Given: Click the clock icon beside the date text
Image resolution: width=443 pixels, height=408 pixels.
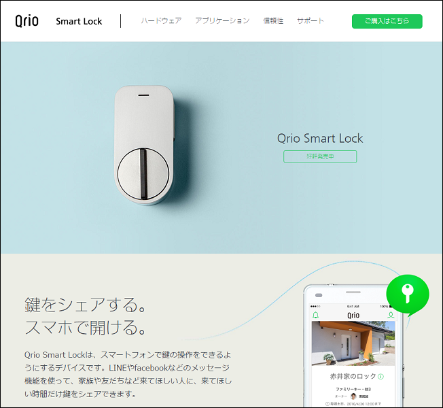Looking at the screenshot, I should (x=327, y=404).
